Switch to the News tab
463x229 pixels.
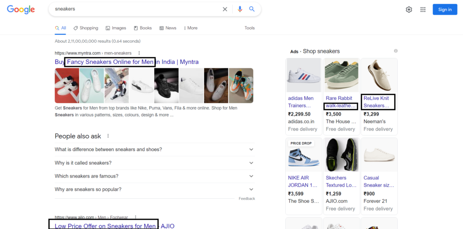[x=168, y=28]
